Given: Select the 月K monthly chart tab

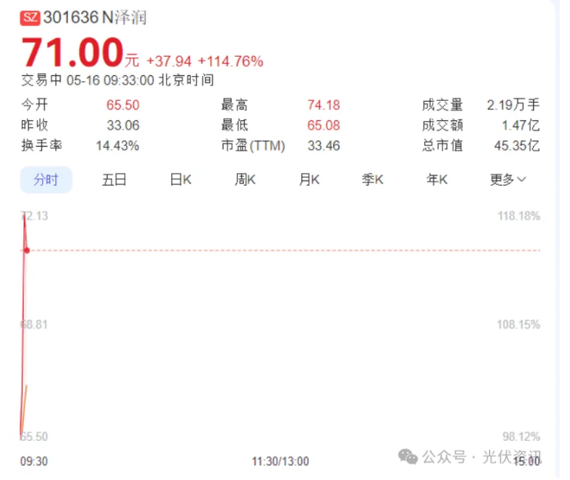Looking at the screenshot, I should point(310,180).
